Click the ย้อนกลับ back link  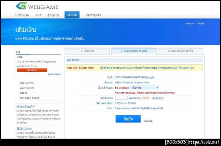click(148, 121)
